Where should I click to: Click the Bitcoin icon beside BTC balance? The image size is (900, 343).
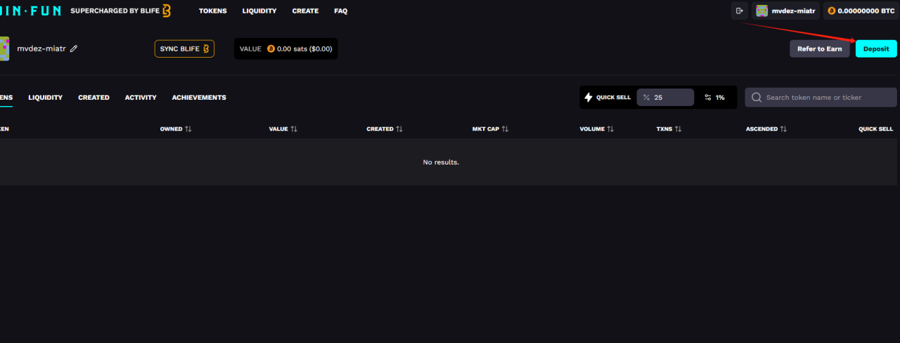[831, 11]
